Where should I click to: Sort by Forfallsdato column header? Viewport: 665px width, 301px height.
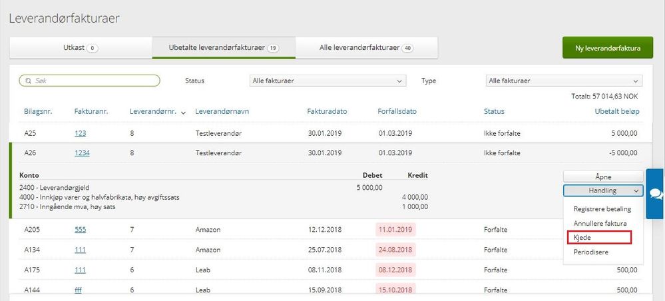coord(397,111)
